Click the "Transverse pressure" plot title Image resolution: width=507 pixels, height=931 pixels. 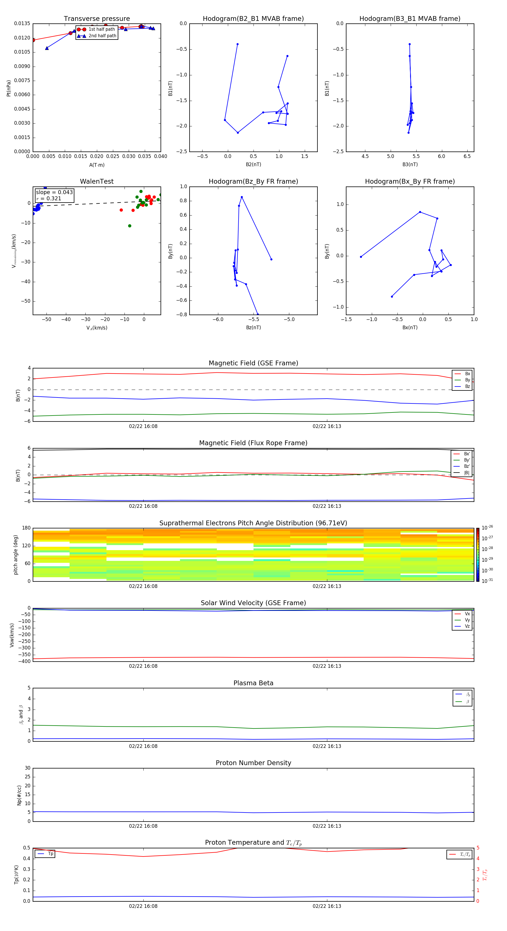[x=97, y=18]
